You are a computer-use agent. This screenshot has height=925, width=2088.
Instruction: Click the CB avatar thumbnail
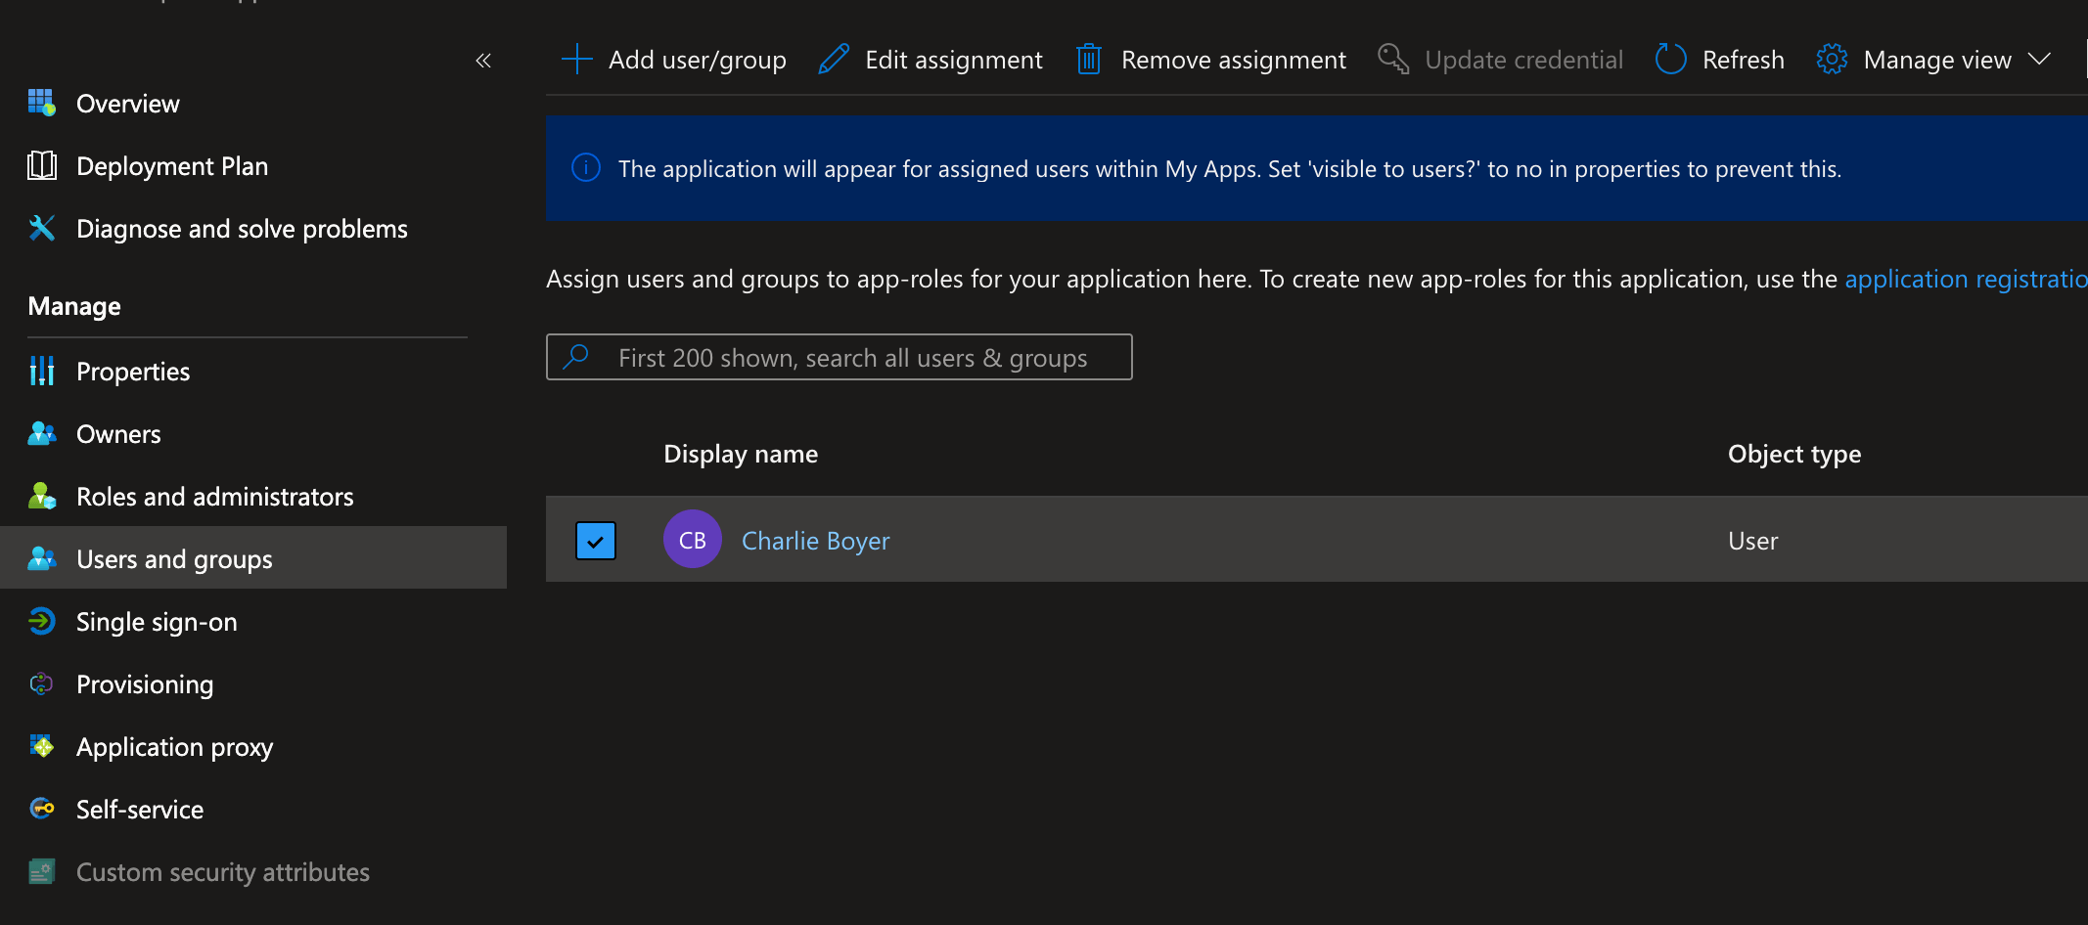692,539
